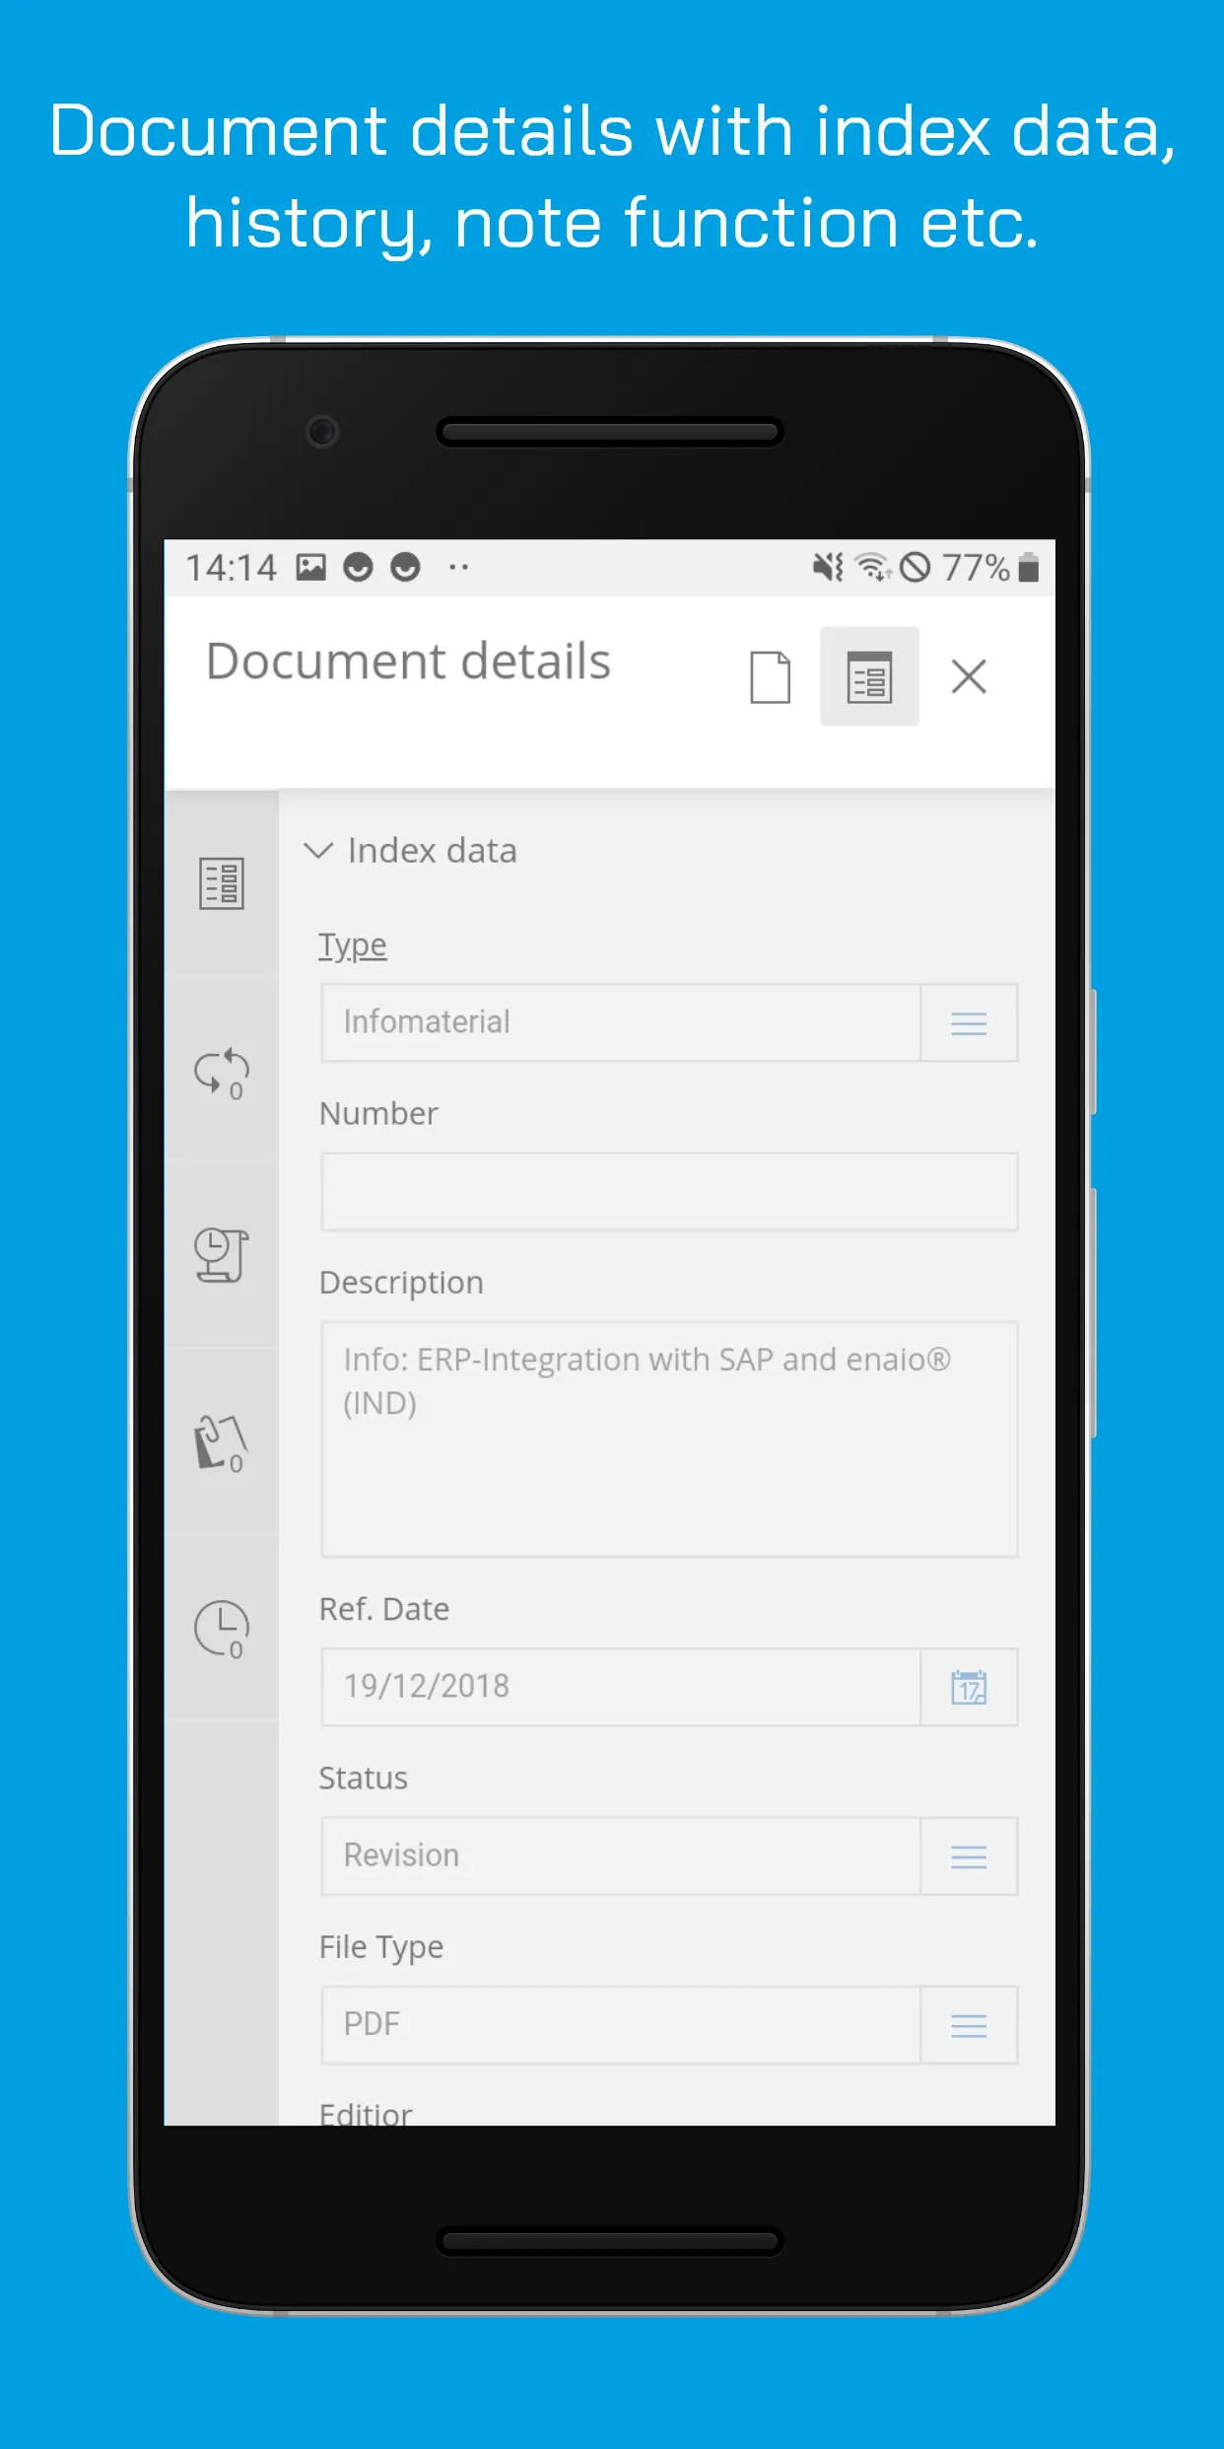Screen dimensions: 1224x2449
Task: Open the File Type dropdown list
Action: 969,2025
